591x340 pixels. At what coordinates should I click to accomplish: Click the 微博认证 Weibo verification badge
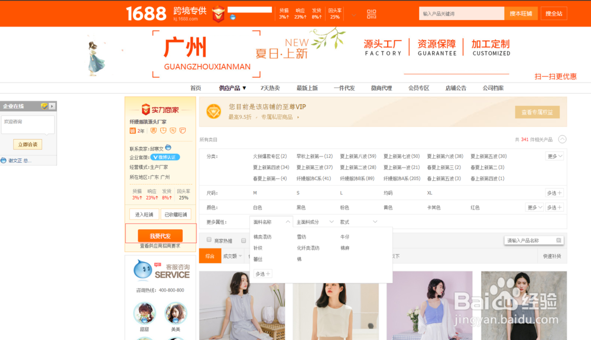coord(164,156)
